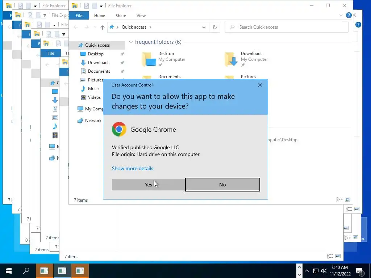Click the Google Chrome logo icon
Viewport: 371px width, 278px height.
click(x=119, y=129)
